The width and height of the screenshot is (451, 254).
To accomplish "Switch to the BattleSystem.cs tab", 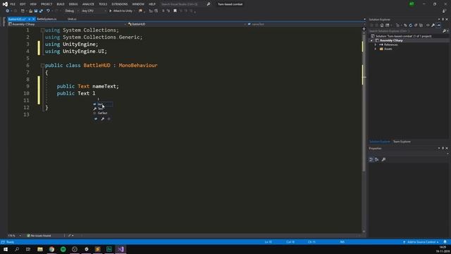I will 47,19.
